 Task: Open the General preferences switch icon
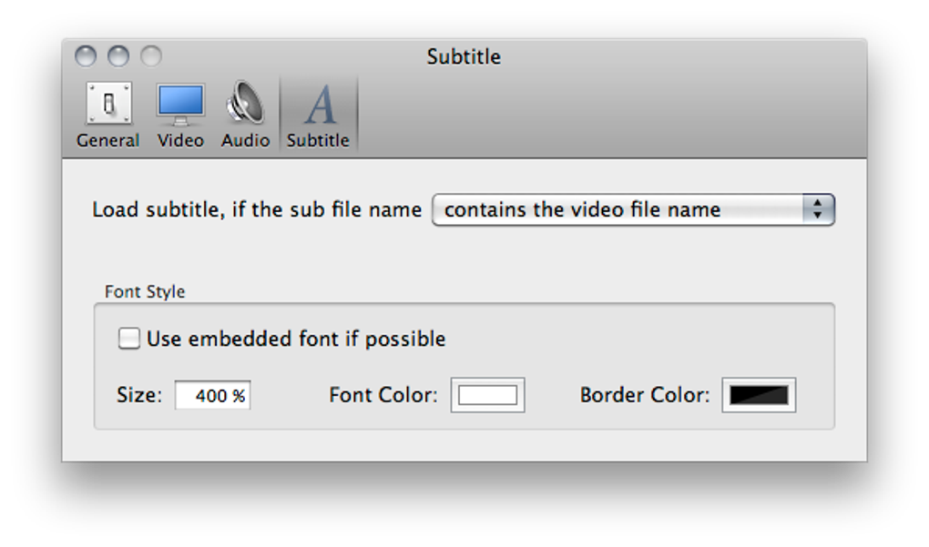[108, 104]
